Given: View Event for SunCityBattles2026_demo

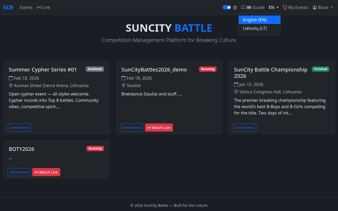Looking at the screenshot, I should tap(132, 128).
